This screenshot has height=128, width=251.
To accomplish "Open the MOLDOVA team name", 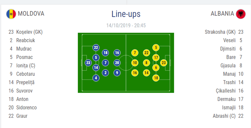I will click(x=31, y=14).
